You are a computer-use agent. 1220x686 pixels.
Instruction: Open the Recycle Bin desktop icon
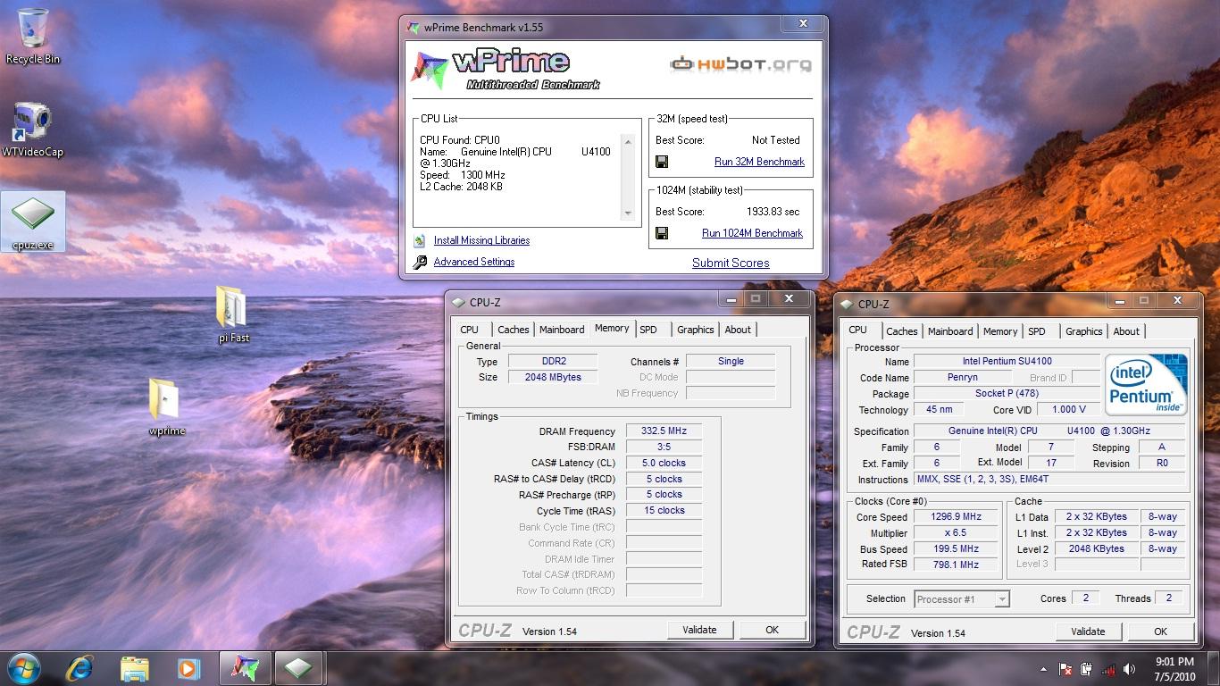pos(33,36)
